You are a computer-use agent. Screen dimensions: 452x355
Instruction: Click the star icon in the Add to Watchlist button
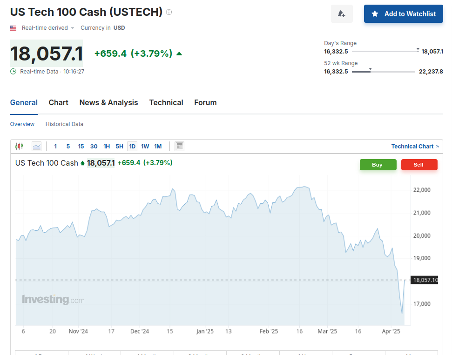click(375, 14)
